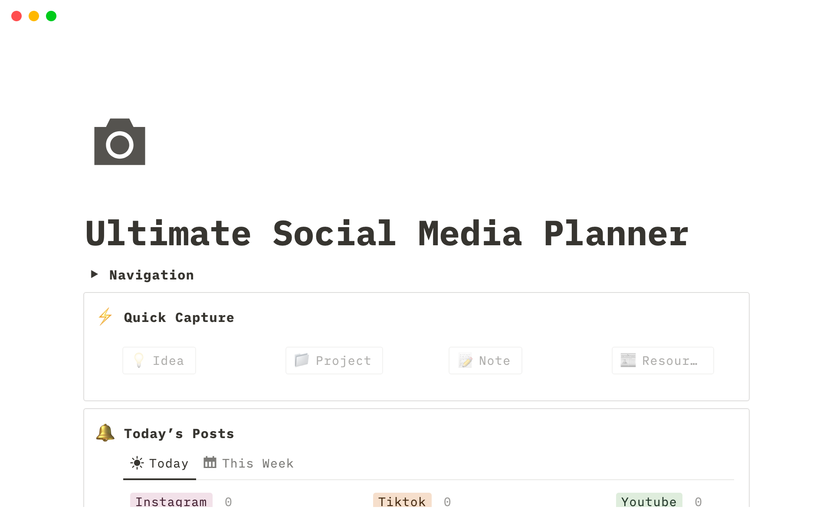
Task: Click the newspaper icon on Resources button
Action: [x=628, y=361]
